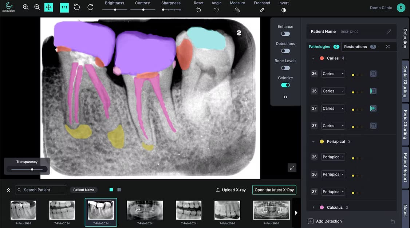Expand the Calculus pathology group

[313, 207]
